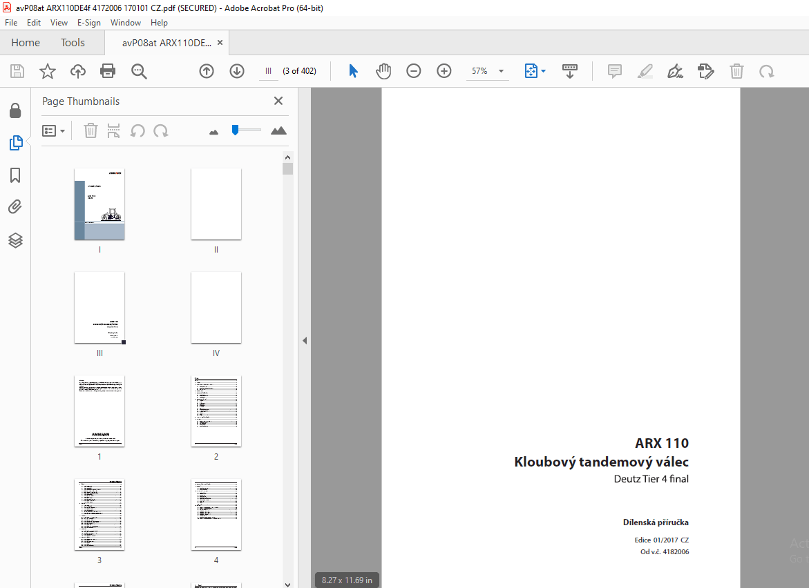Viewport: 809px width, 588px height.
Task: Toggle the Page Thumbnails sidebar button
Action: click(15, 143)
